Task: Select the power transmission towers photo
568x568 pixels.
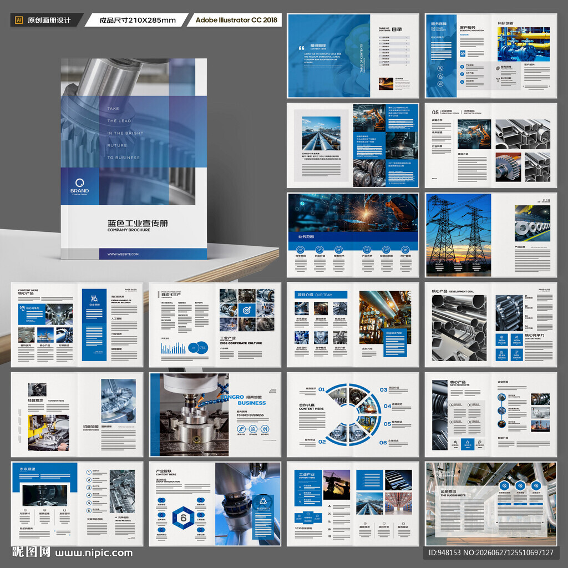Action: (458, 235)
